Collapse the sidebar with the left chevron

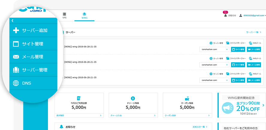pyautogui.click(x=12, y=21)
